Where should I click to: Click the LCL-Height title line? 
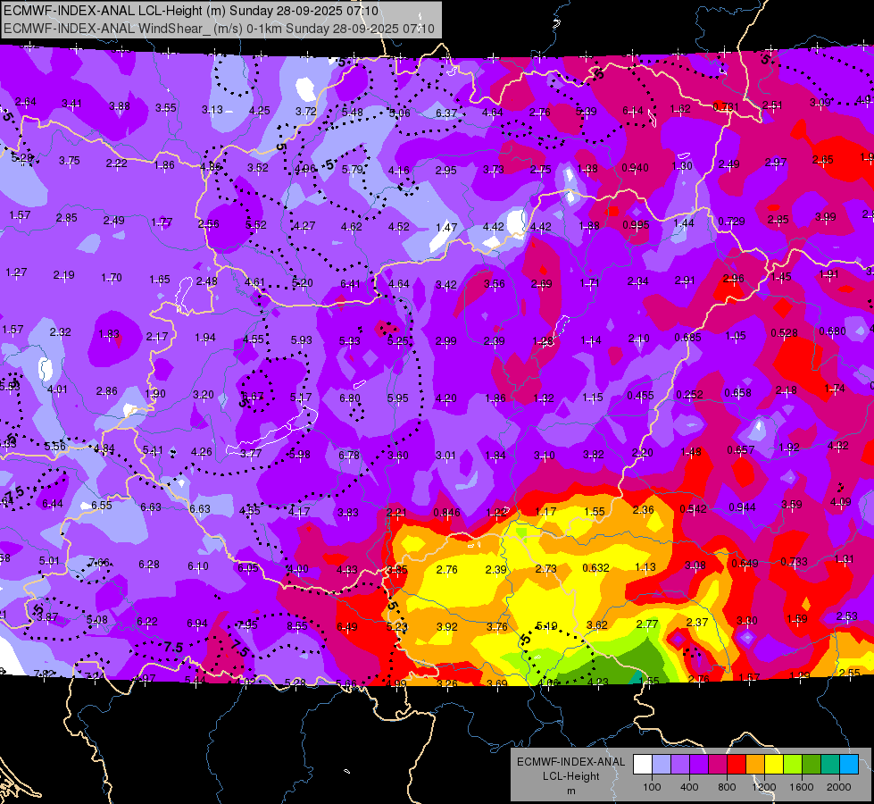click(x=191, y=11)
